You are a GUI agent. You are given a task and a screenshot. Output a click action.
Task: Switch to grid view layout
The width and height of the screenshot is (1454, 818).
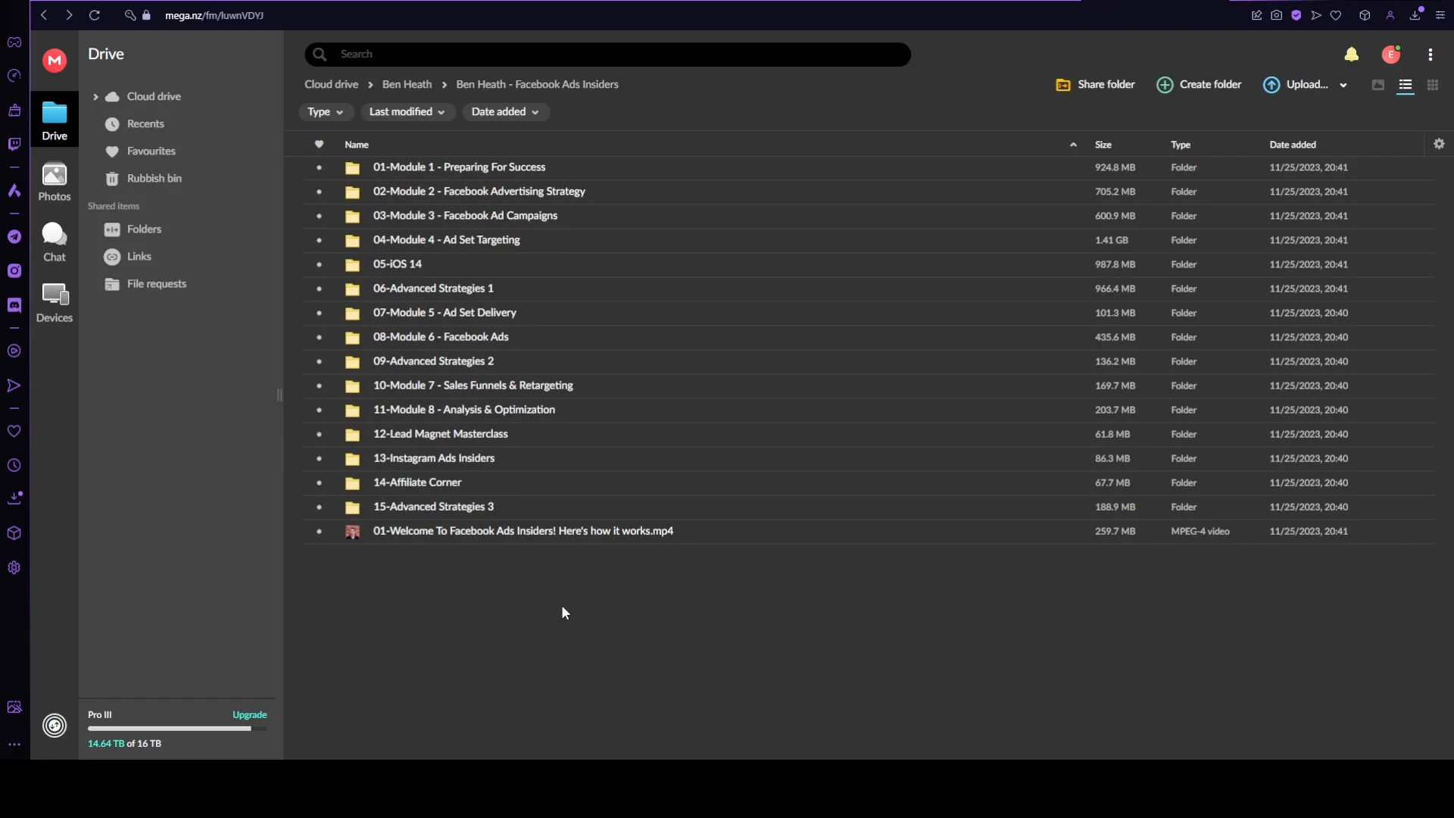1432,85
